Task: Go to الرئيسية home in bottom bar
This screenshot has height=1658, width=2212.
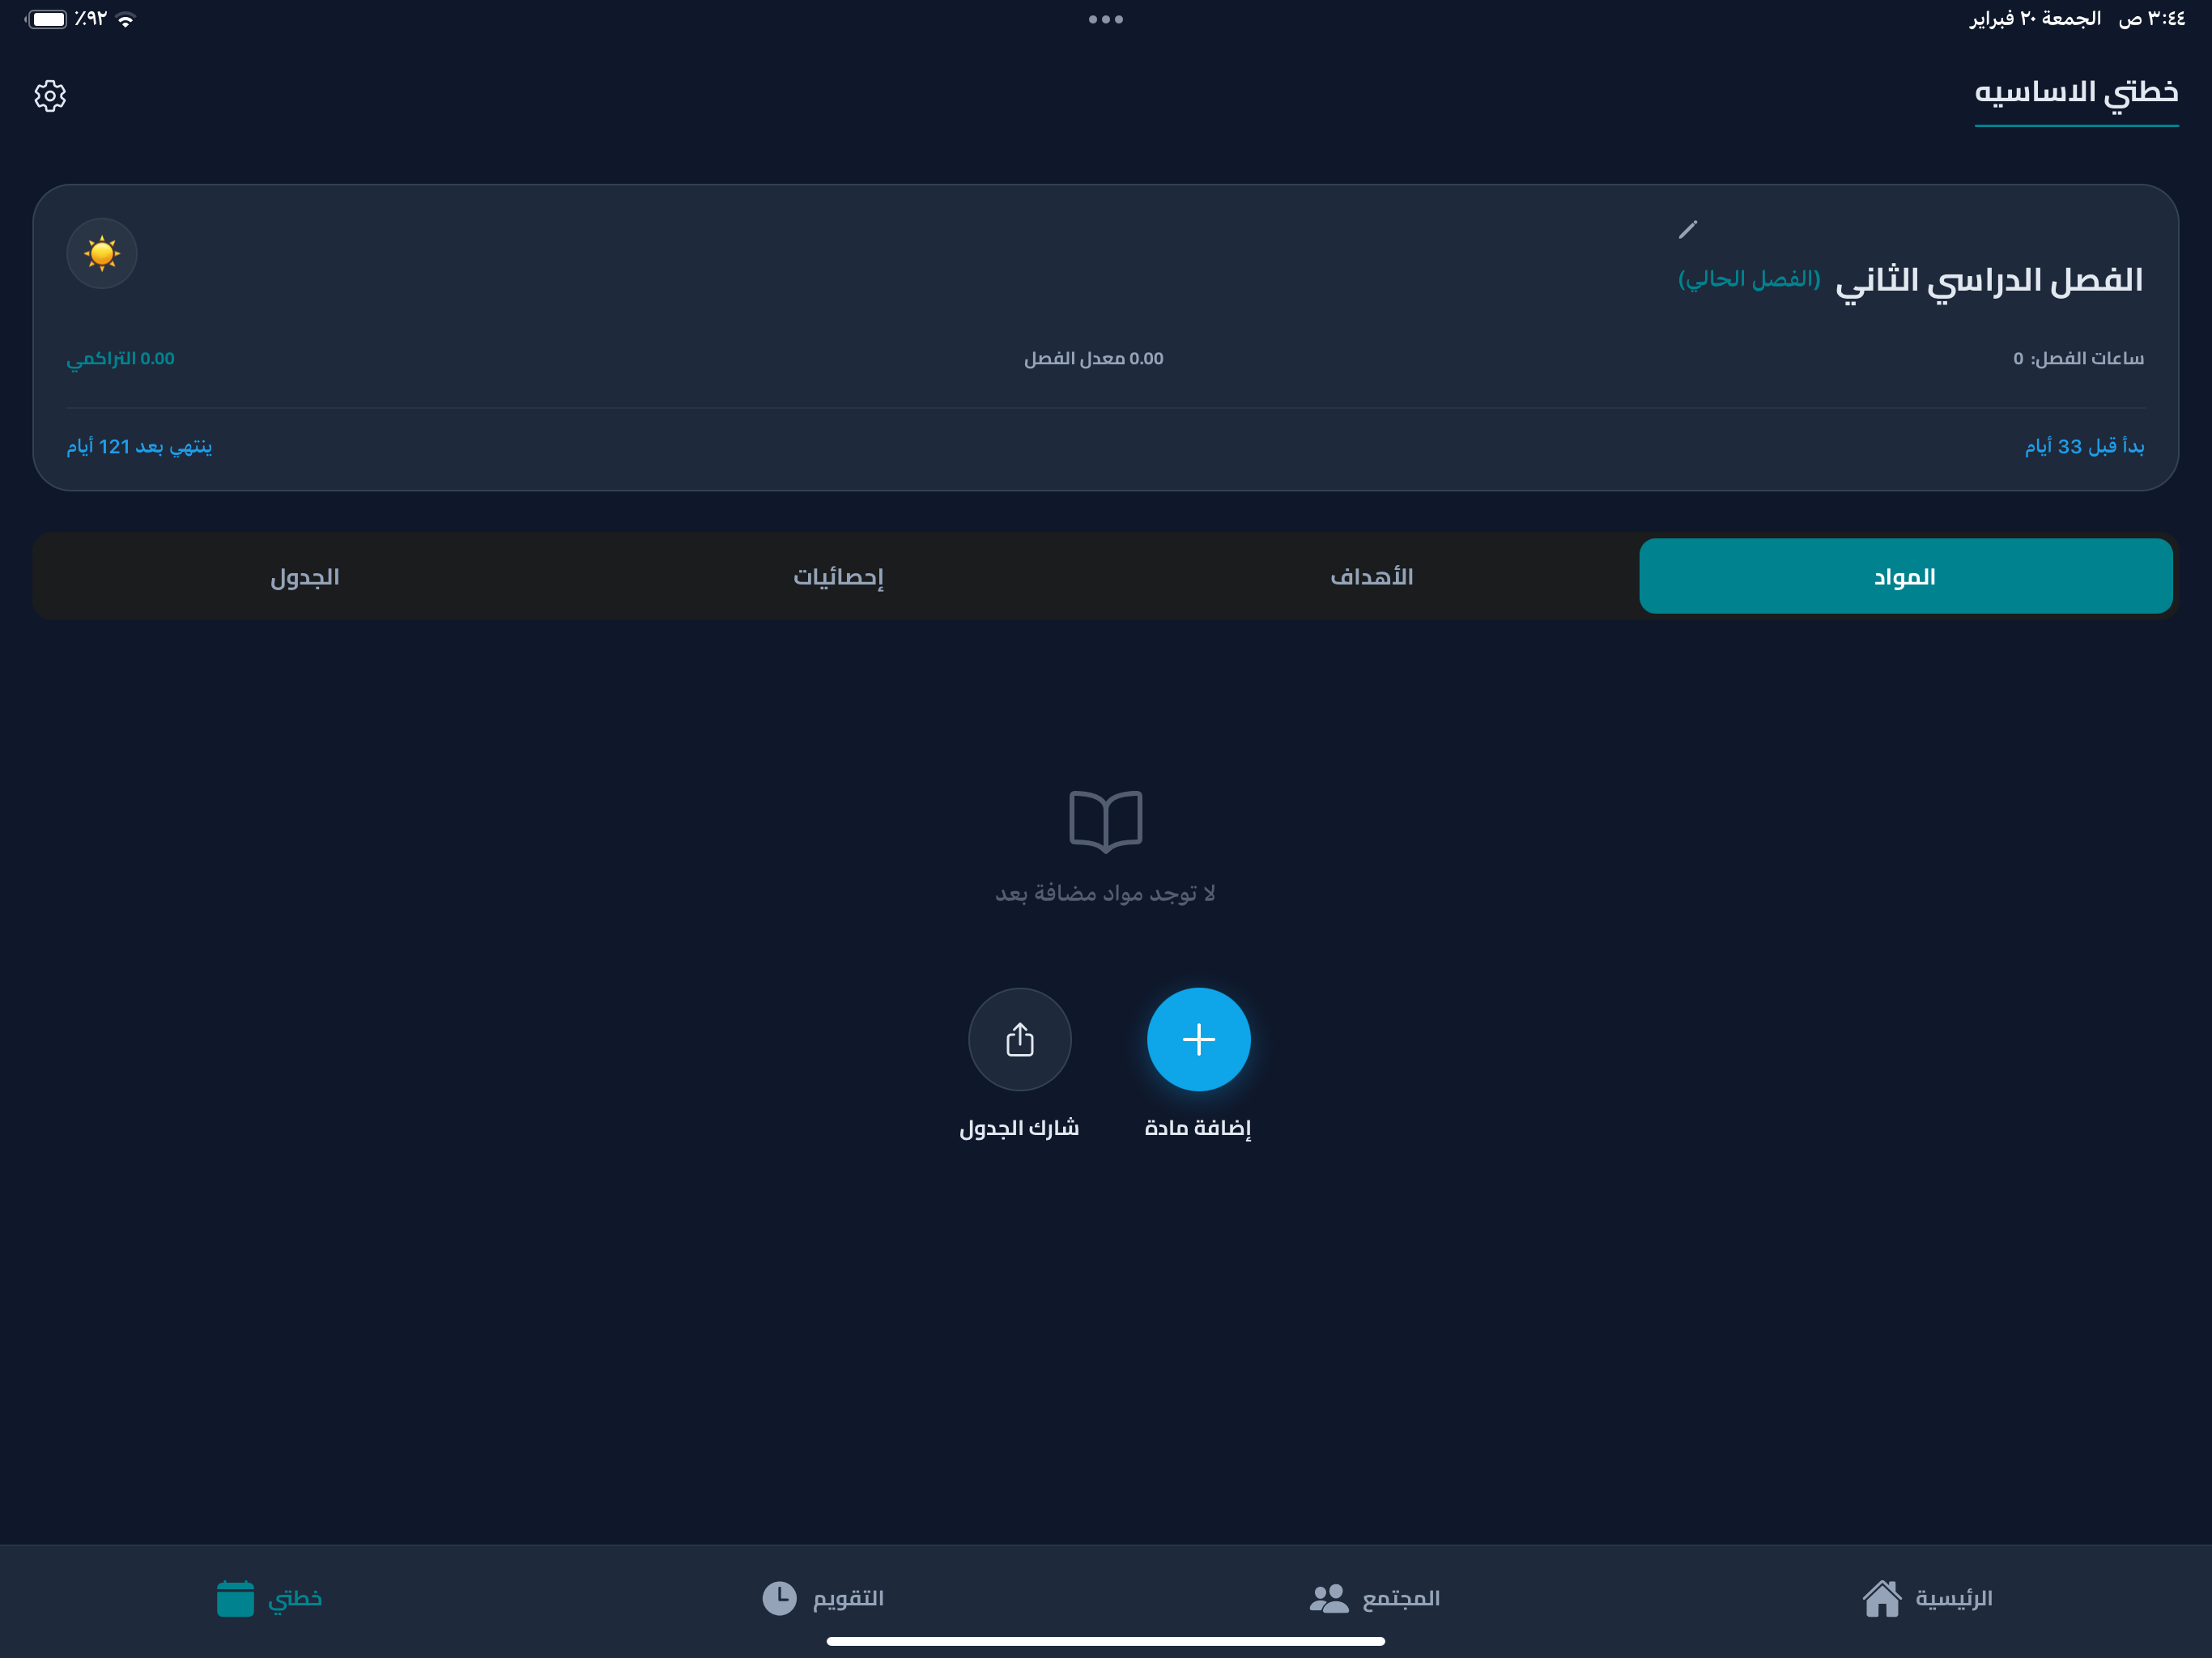Action: pos(1927,1598)
